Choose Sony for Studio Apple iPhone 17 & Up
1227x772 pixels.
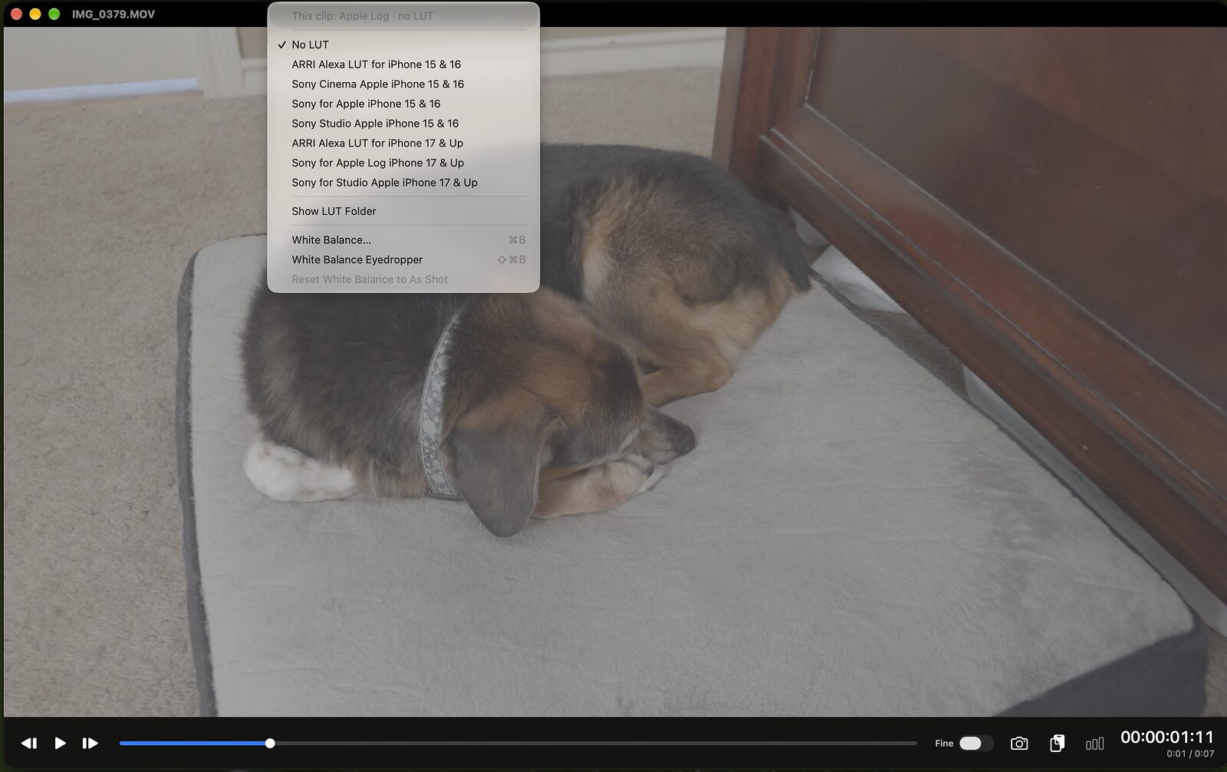pos(403,183)
